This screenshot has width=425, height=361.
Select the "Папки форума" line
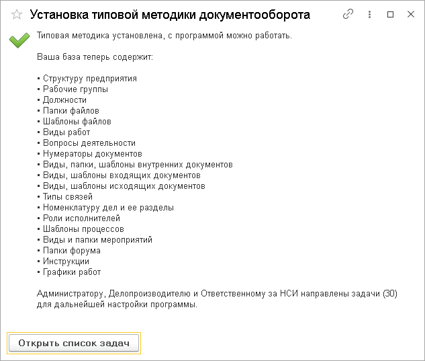[71, 251]
